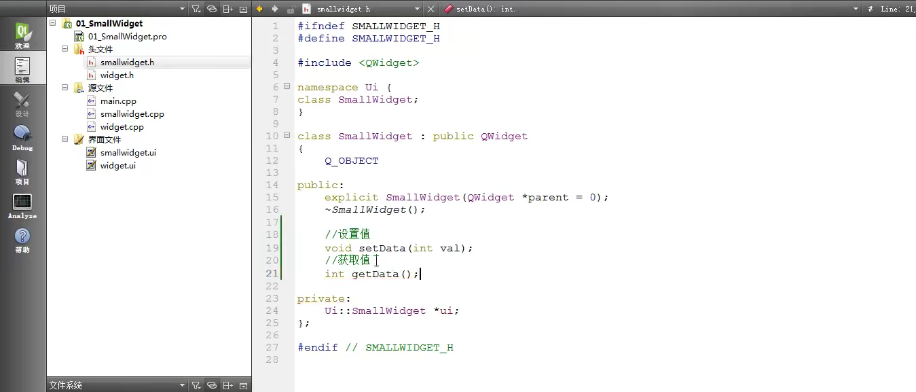Click the '#endif // SMALLWIDGET_H' line

pos(375,347)
